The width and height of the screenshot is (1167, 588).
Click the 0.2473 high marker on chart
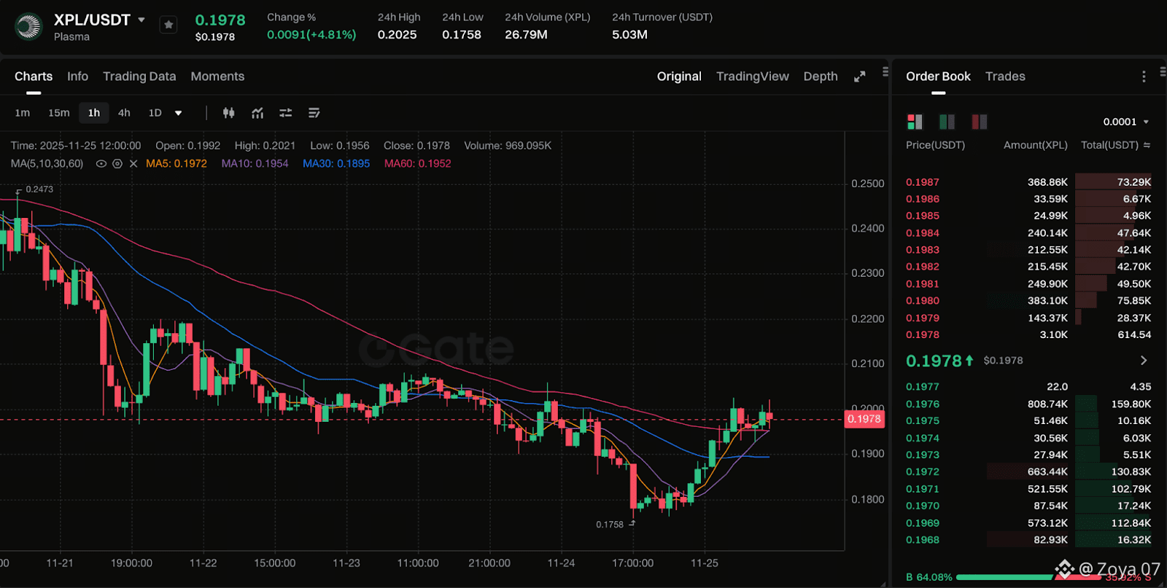[x=39, y=189]
